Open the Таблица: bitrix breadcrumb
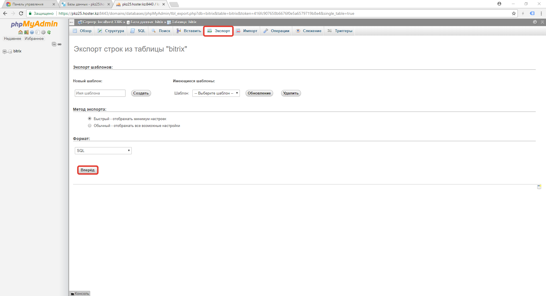 coord(182,22)
